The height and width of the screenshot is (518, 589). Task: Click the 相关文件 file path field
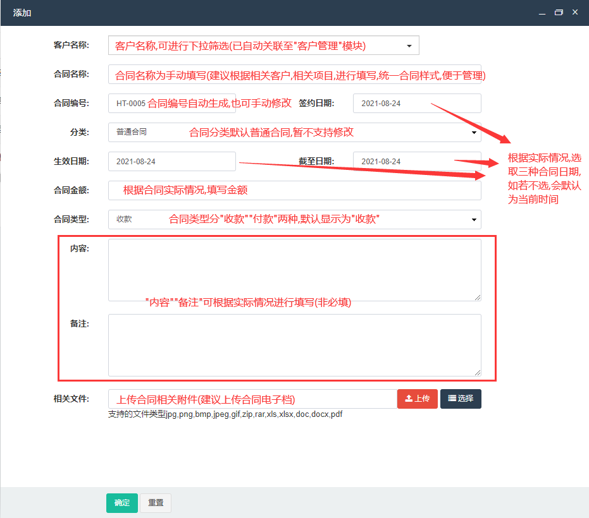tap(252, 399)
